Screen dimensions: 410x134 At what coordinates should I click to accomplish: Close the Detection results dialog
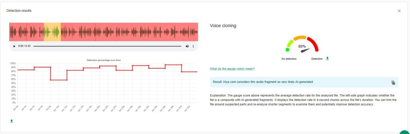pyautogui.click(x=399, y=11)
